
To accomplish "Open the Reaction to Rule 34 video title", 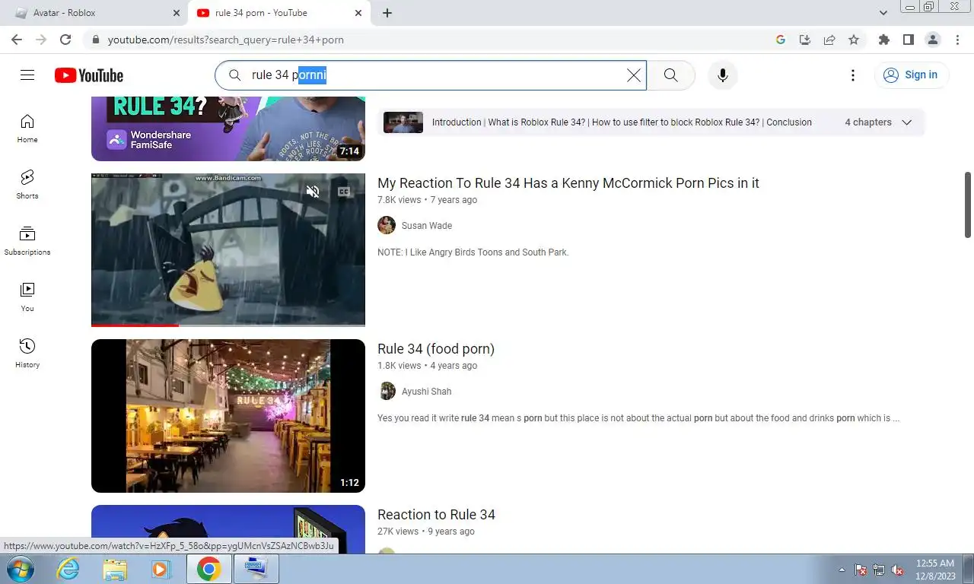I will click(436, 515).
